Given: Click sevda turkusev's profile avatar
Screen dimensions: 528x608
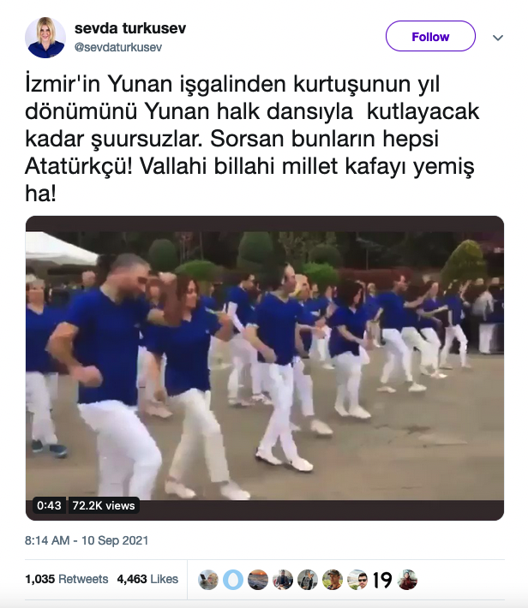Looking at the screenshot, I should (45, 38).
